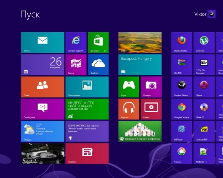Screen dimensions: 223x178
Task: Open the Desktop tile with car wallpaper
Action: 43,153
